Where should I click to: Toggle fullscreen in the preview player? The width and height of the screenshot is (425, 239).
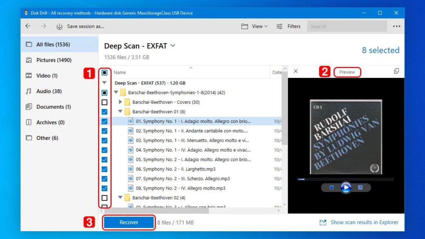[360, 188]
